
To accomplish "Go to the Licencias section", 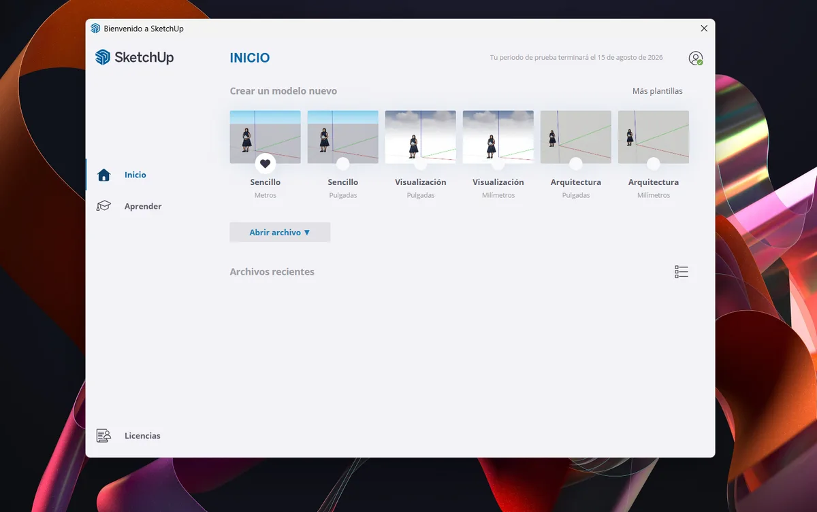I will coord(142,436).
